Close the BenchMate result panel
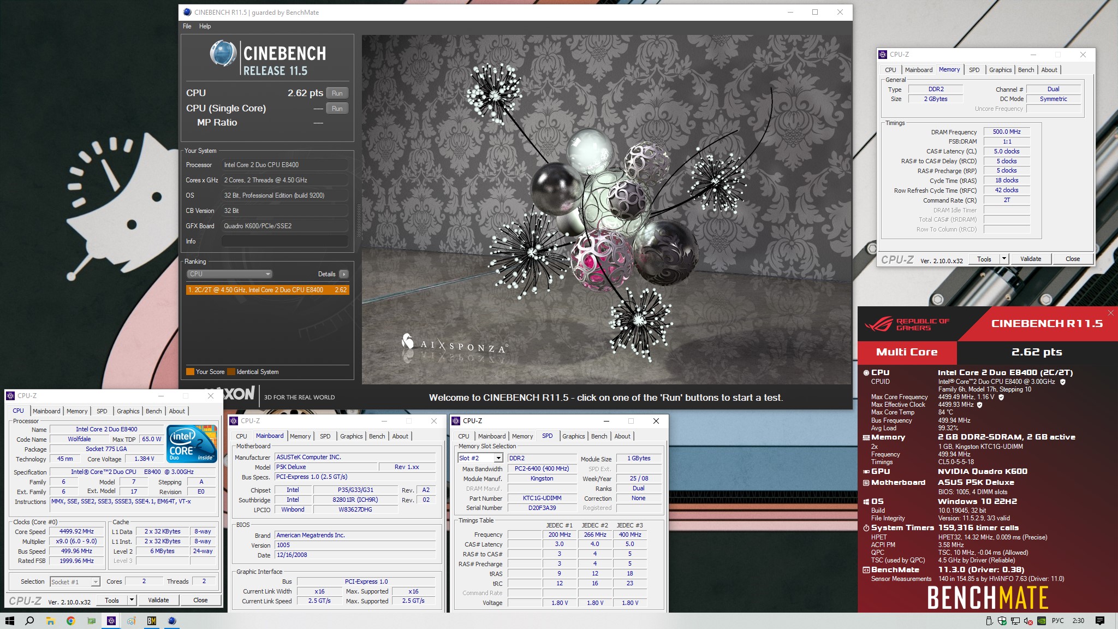 click(1110, 313)
